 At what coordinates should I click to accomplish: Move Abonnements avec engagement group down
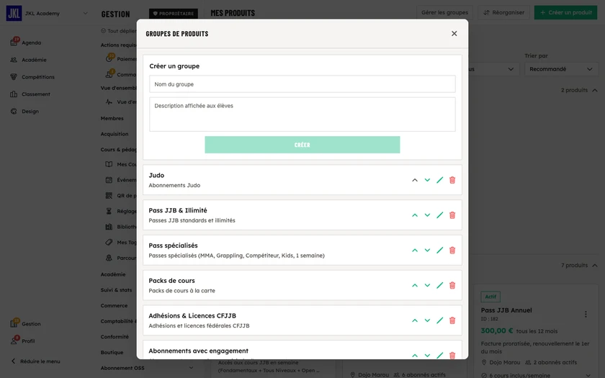[x=427, y=355]
